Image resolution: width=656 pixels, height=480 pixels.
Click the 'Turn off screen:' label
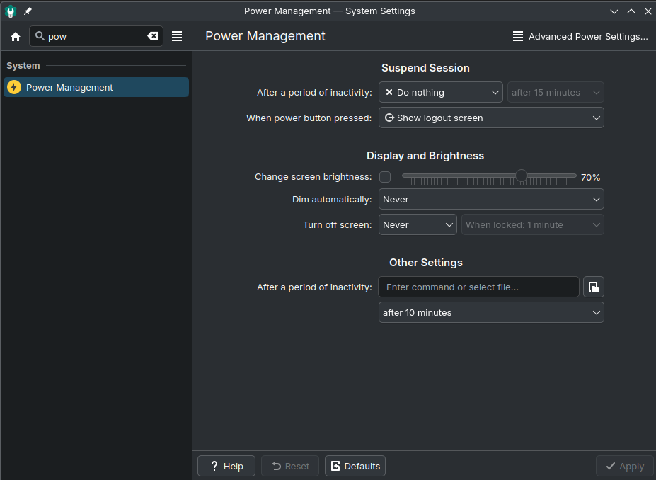pyautogui.click(x=338, y=224)
